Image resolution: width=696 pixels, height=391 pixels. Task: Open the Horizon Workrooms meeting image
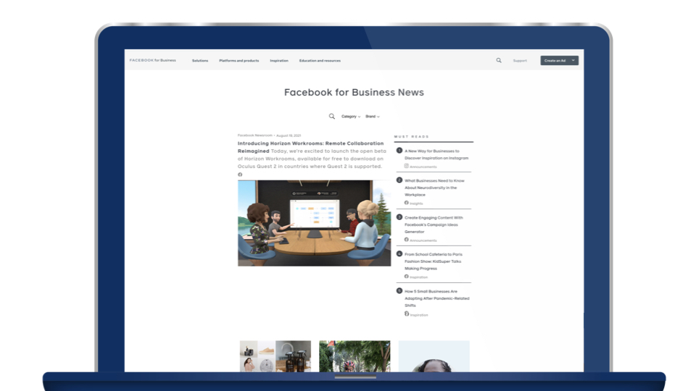(314, 223)
